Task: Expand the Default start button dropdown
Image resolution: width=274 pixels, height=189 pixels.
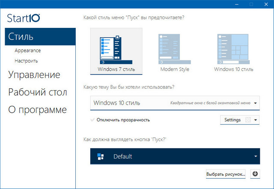Action: [175, 156]
